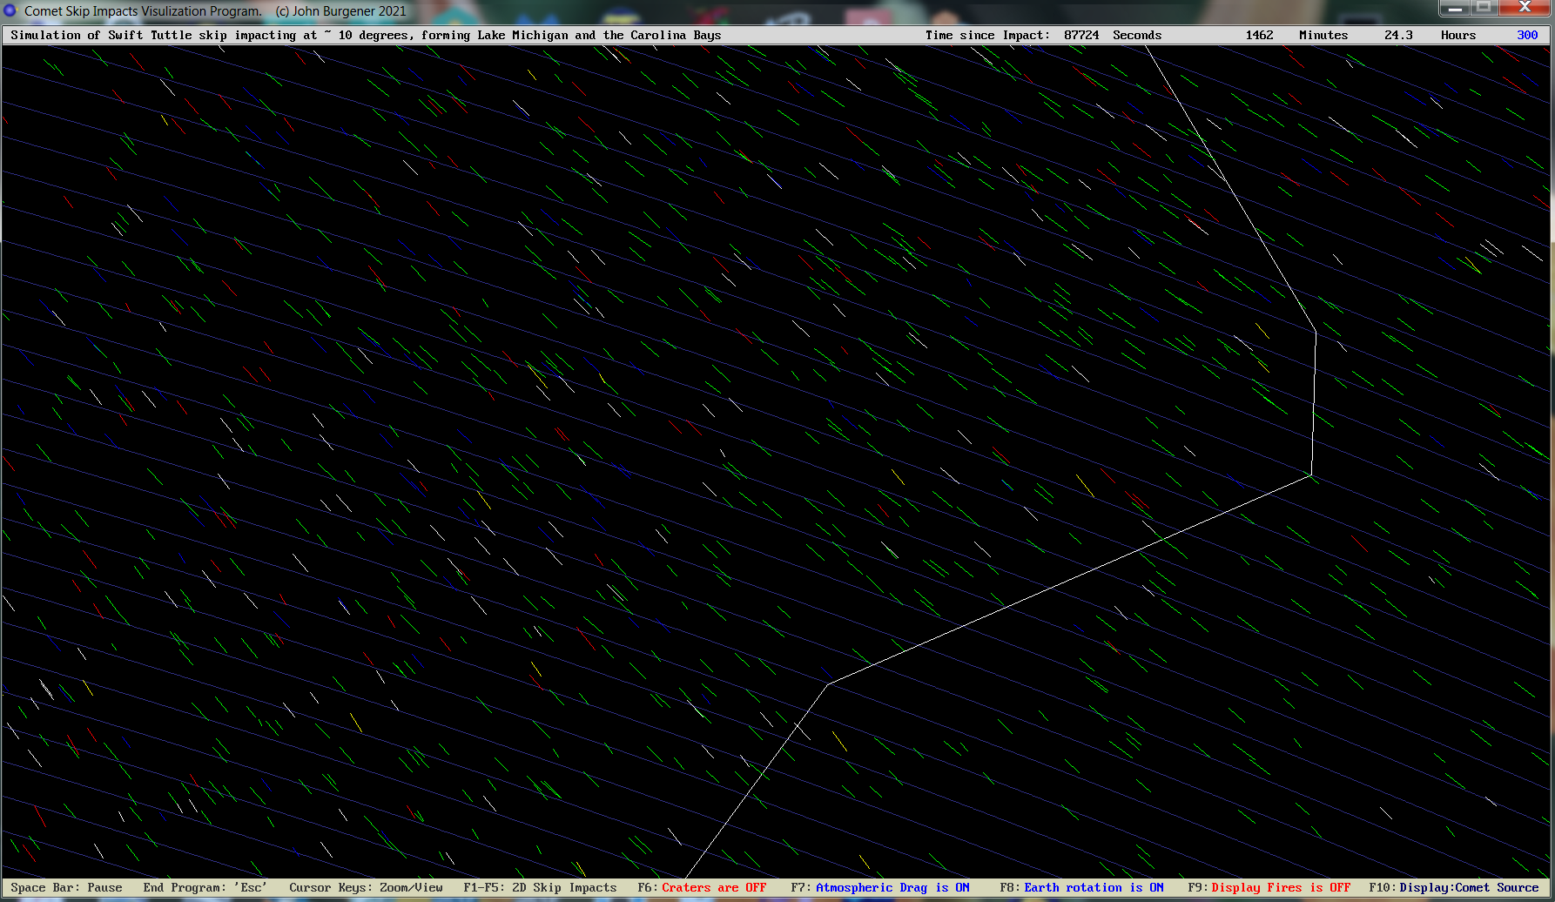Image resolution: width=1555 pixels, height=902 pixels.
Task: Click the app icon in the title bar
Action: [x=10, y=11]
